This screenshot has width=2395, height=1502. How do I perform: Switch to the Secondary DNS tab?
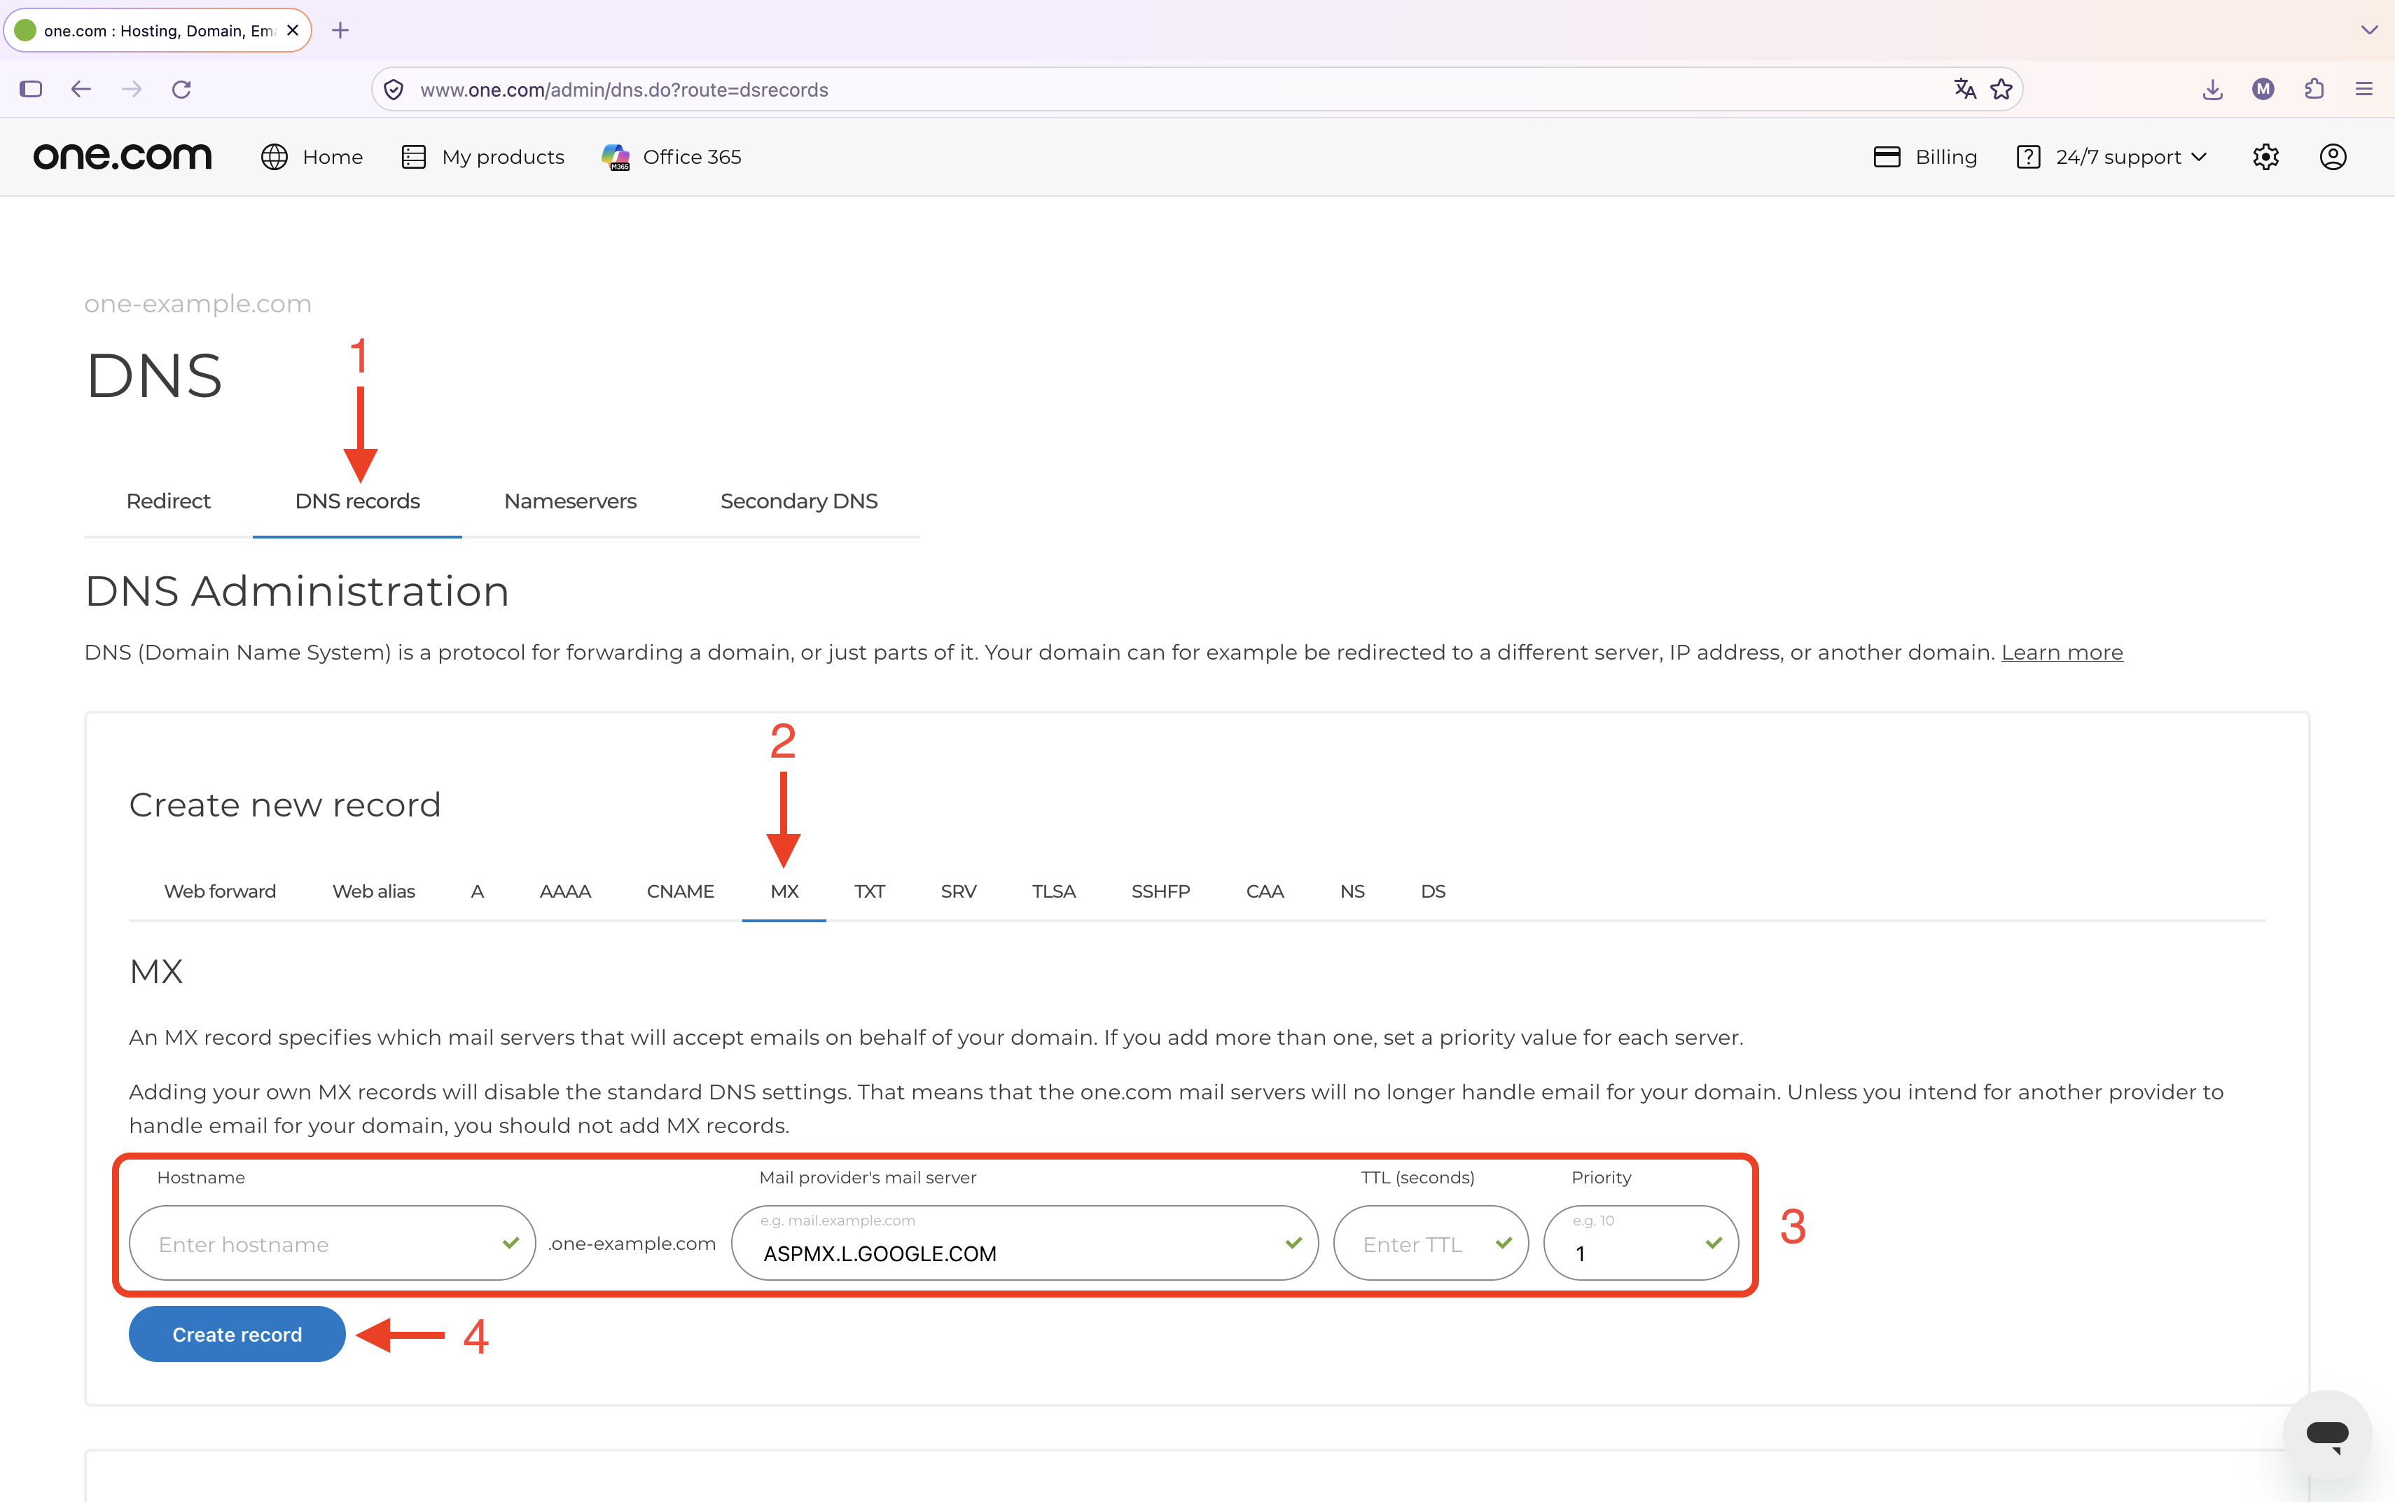pos(798,501)
